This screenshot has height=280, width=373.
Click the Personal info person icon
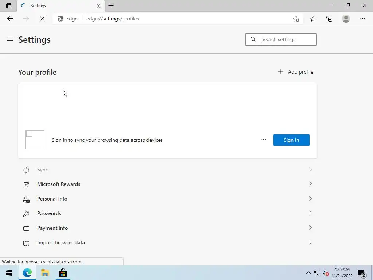pyautogui.click(x=26, y=199)
